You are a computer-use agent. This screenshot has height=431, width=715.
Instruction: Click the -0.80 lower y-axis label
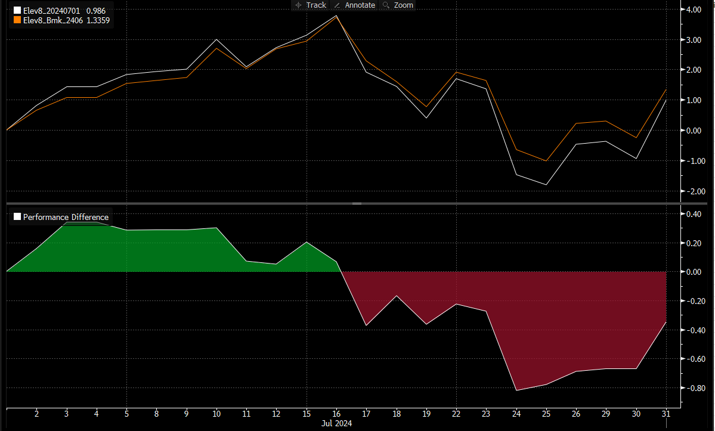695,388
